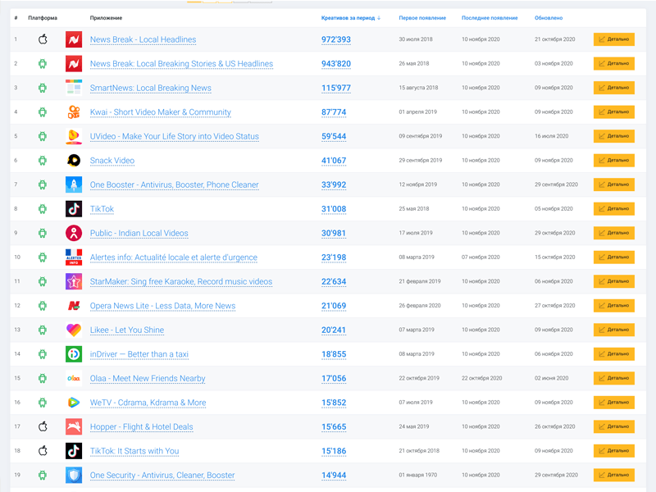Open inDriver — Better than a taxi link

(x=139, y=354)
